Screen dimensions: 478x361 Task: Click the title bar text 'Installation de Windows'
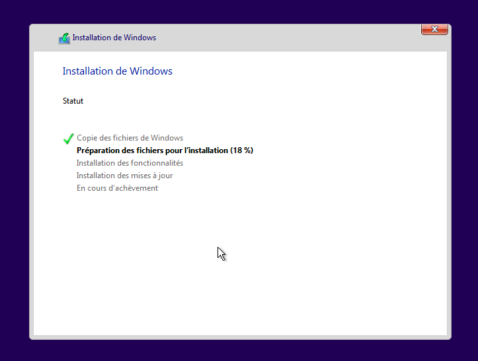(114, 38)
